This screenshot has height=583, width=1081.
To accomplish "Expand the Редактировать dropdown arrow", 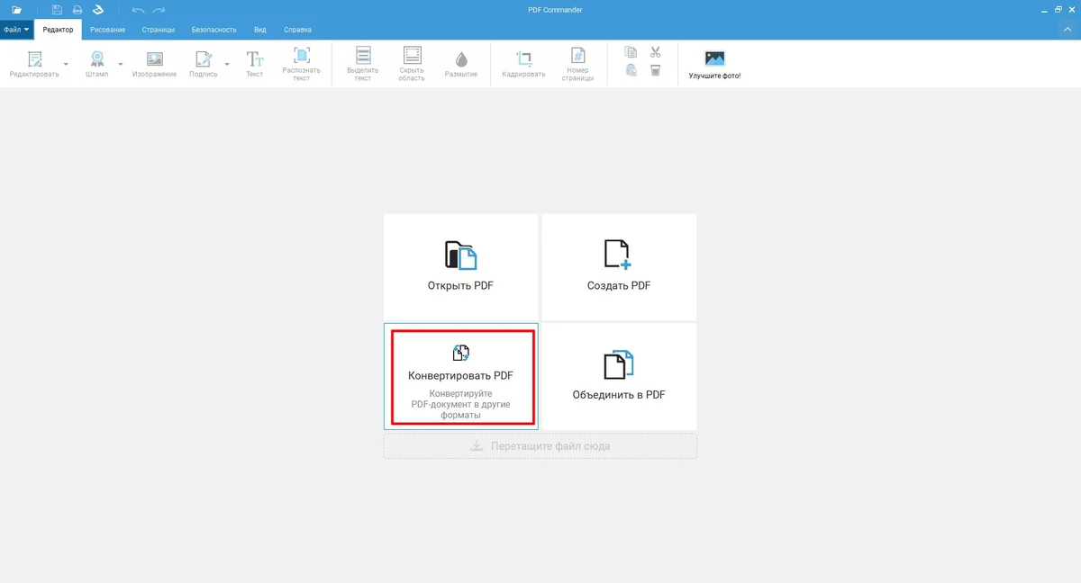I will pos(66,64).
